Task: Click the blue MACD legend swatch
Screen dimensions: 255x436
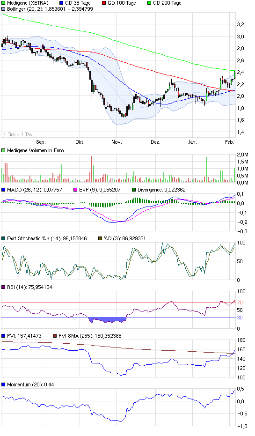Action: coord(3,190)
